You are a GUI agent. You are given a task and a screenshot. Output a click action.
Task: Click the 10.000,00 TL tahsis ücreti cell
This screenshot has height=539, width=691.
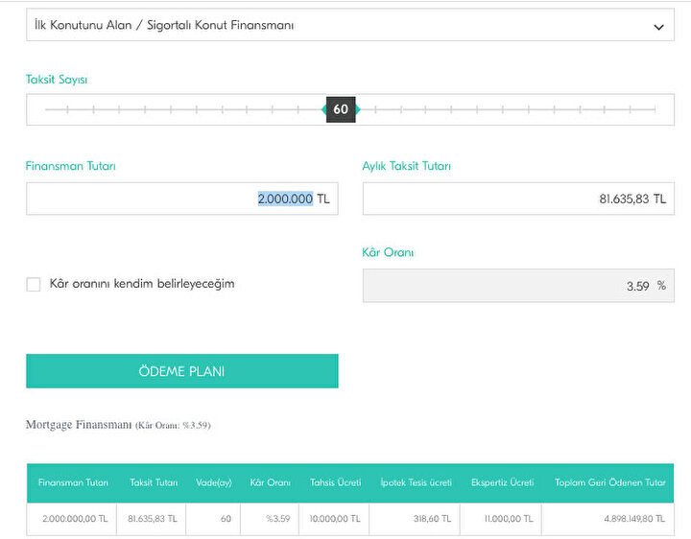[334, 519]
